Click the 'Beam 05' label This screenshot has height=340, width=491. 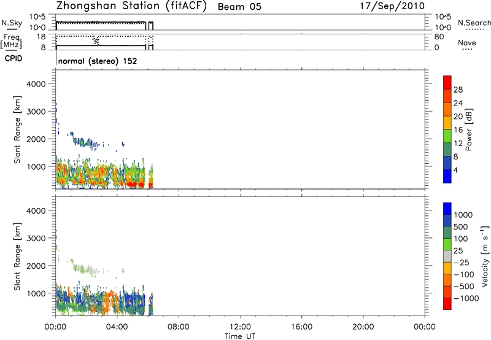(x=239, y=7)
